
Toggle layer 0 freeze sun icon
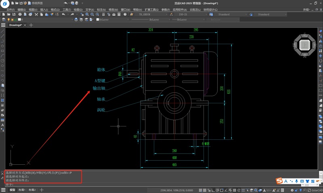point(12,19)
